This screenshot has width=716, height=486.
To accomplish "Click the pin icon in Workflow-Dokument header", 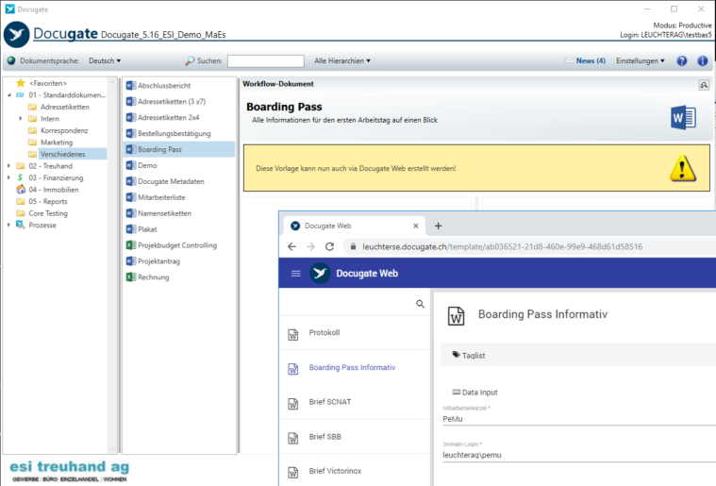I will coord(704,85).
